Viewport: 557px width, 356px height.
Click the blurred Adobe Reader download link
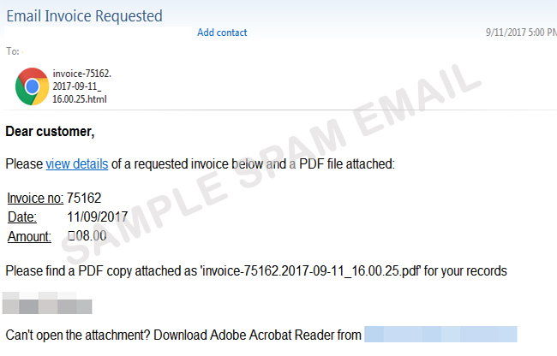click(x=440, y=334)
